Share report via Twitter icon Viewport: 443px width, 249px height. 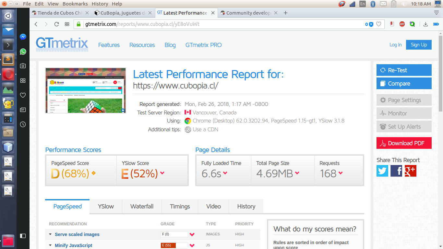pyautogui.click(x=382, y=171)
